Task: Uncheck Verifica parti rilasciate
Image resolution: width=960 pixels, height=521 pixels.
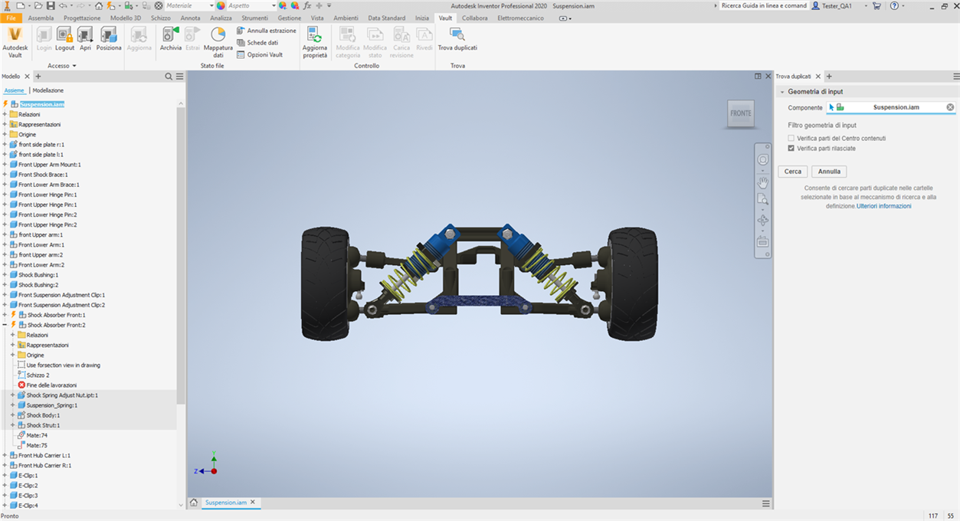Action: click(x=791, y=149)
